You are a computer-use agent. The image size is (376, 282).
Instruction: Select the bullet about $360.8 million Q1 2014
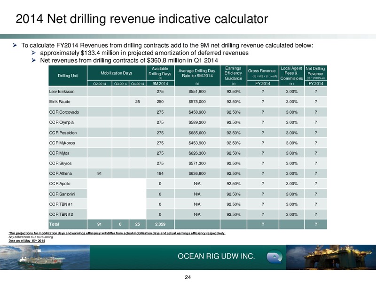129,60
